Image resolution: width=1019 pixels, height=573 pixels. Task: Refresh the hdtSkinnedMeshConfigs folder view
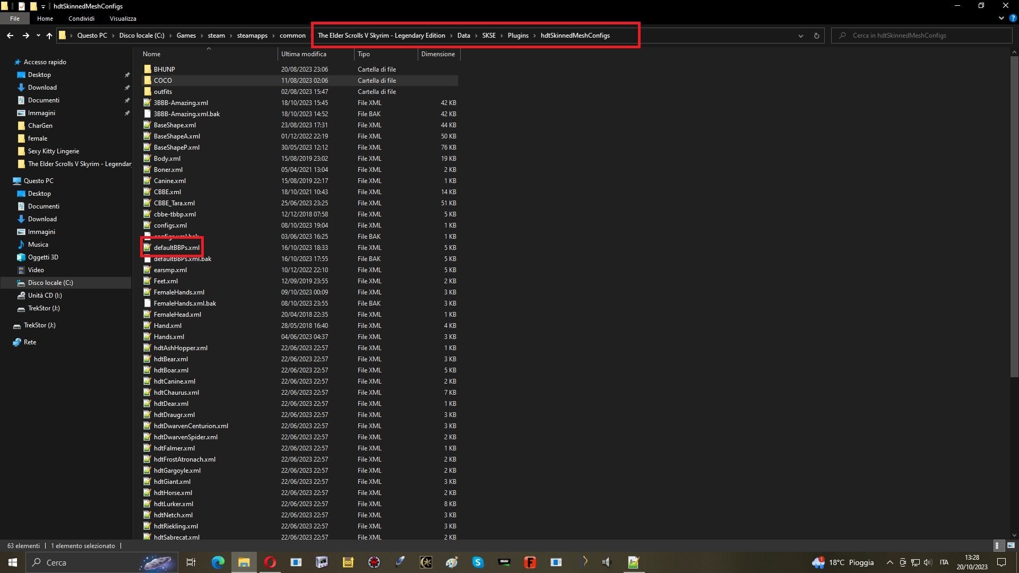(816, 36)
